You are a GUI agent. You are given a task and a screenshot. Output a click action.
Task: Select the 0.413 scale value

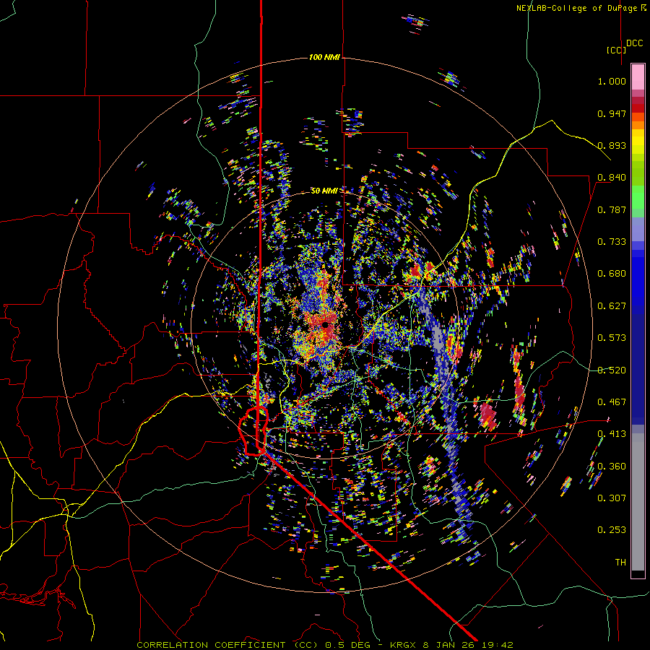[612, 434]
